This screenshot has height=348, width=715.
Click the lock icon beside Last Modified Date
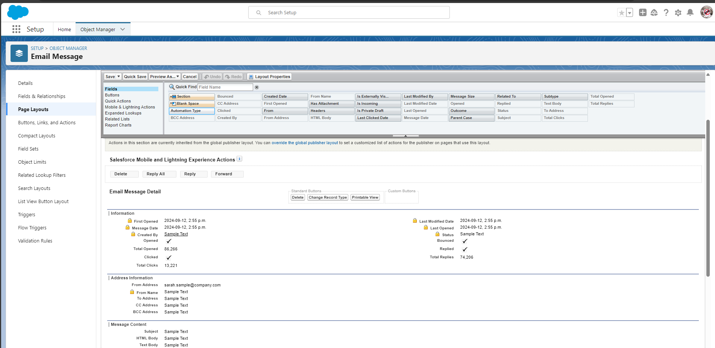point(415,221)
